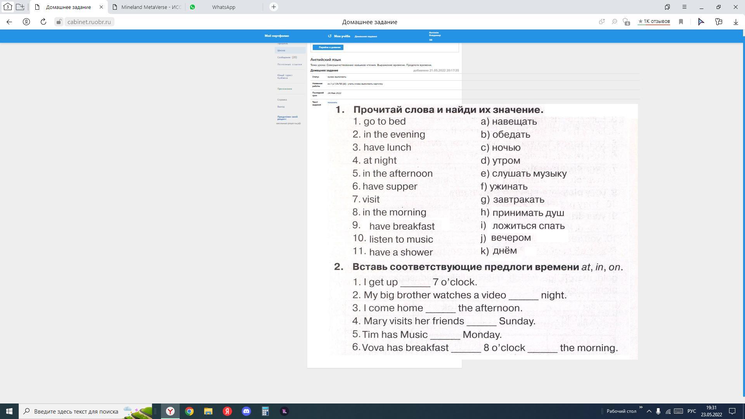Open the Сообщения (20) sidebar item

pos(286,57)
